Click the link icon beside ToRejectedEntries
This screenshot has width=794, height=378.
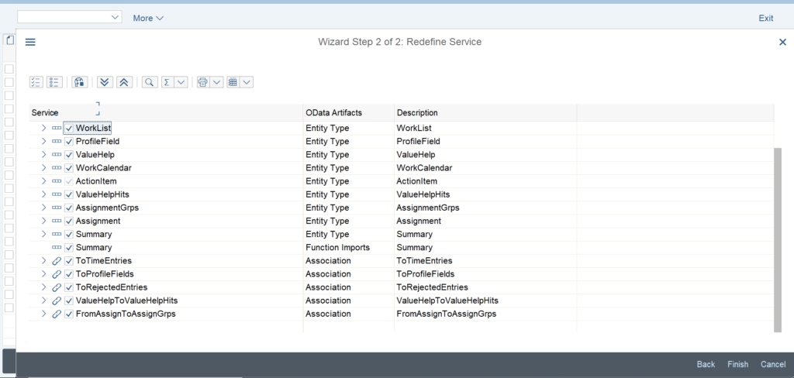click(57, 287)
